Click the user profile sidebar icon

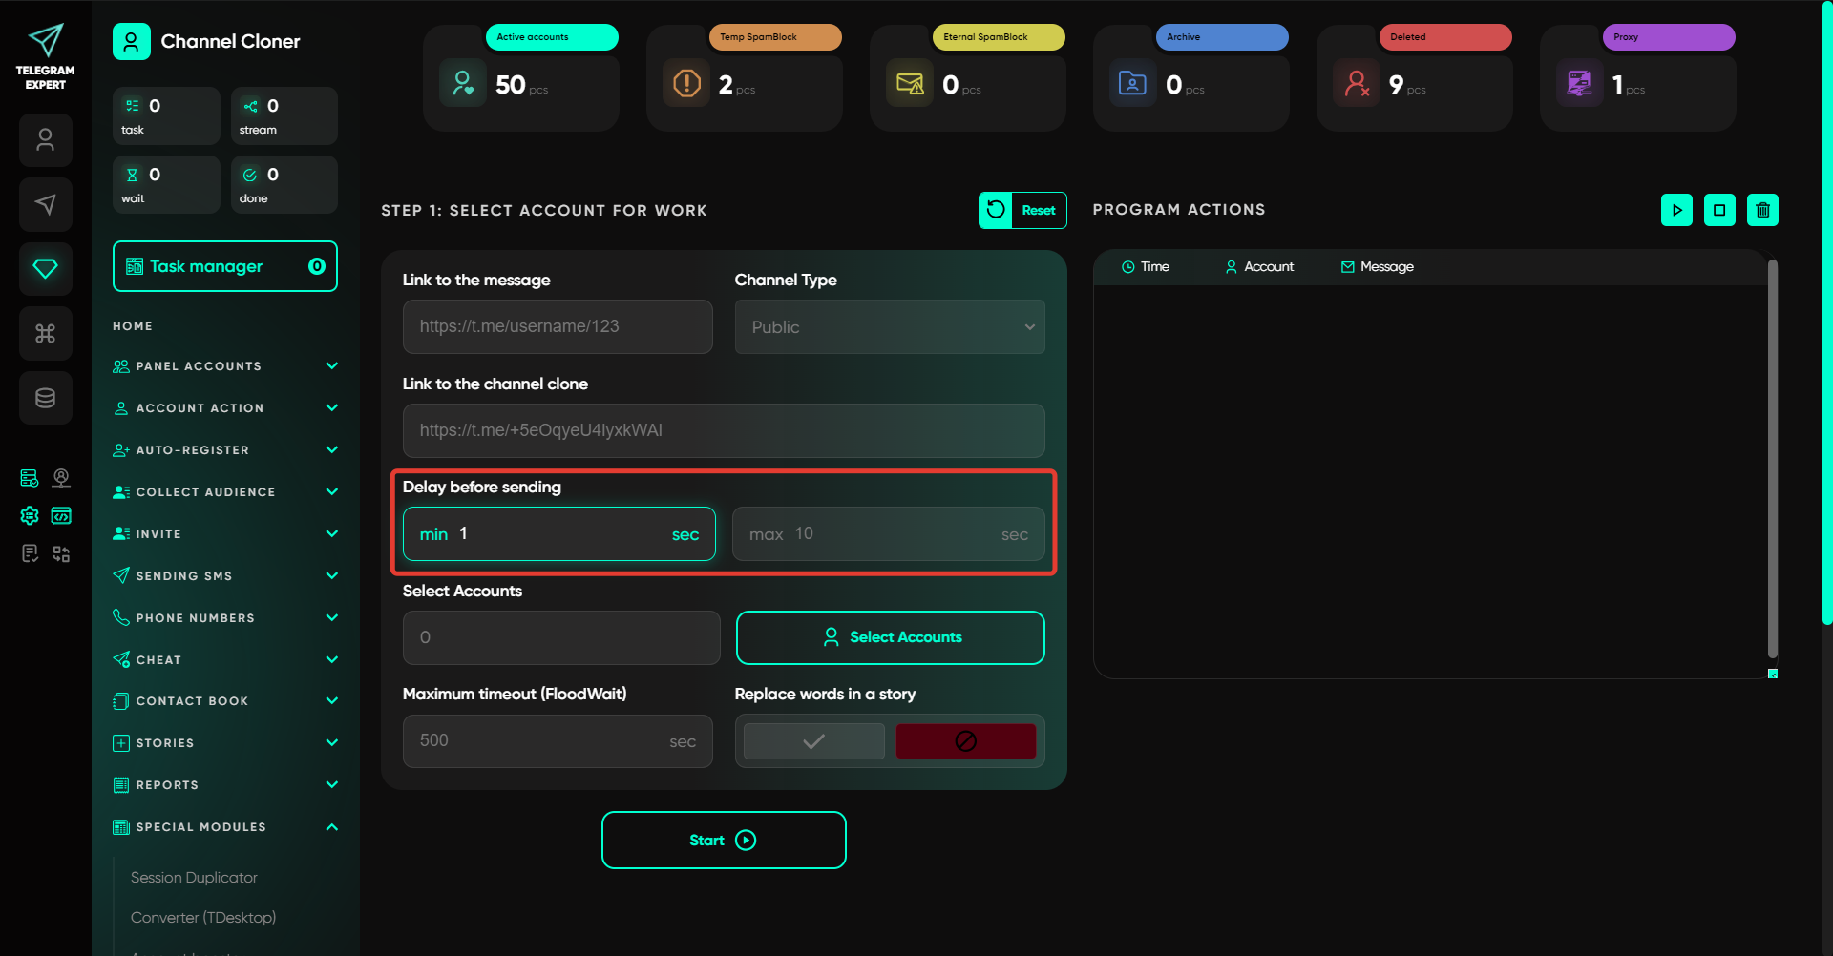pyautogui.click(x=45, y=140)
